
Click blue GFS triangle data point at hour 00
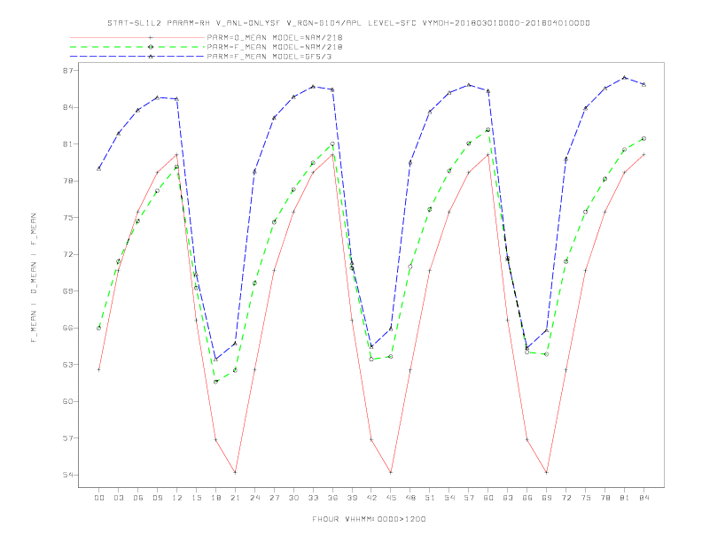coord(99,168)
